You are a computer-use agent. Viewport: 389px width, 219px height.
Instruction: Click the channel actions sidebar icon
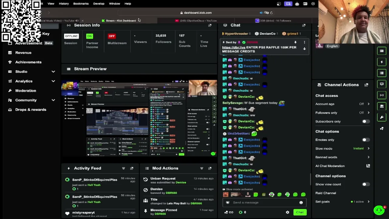(382, 106)
